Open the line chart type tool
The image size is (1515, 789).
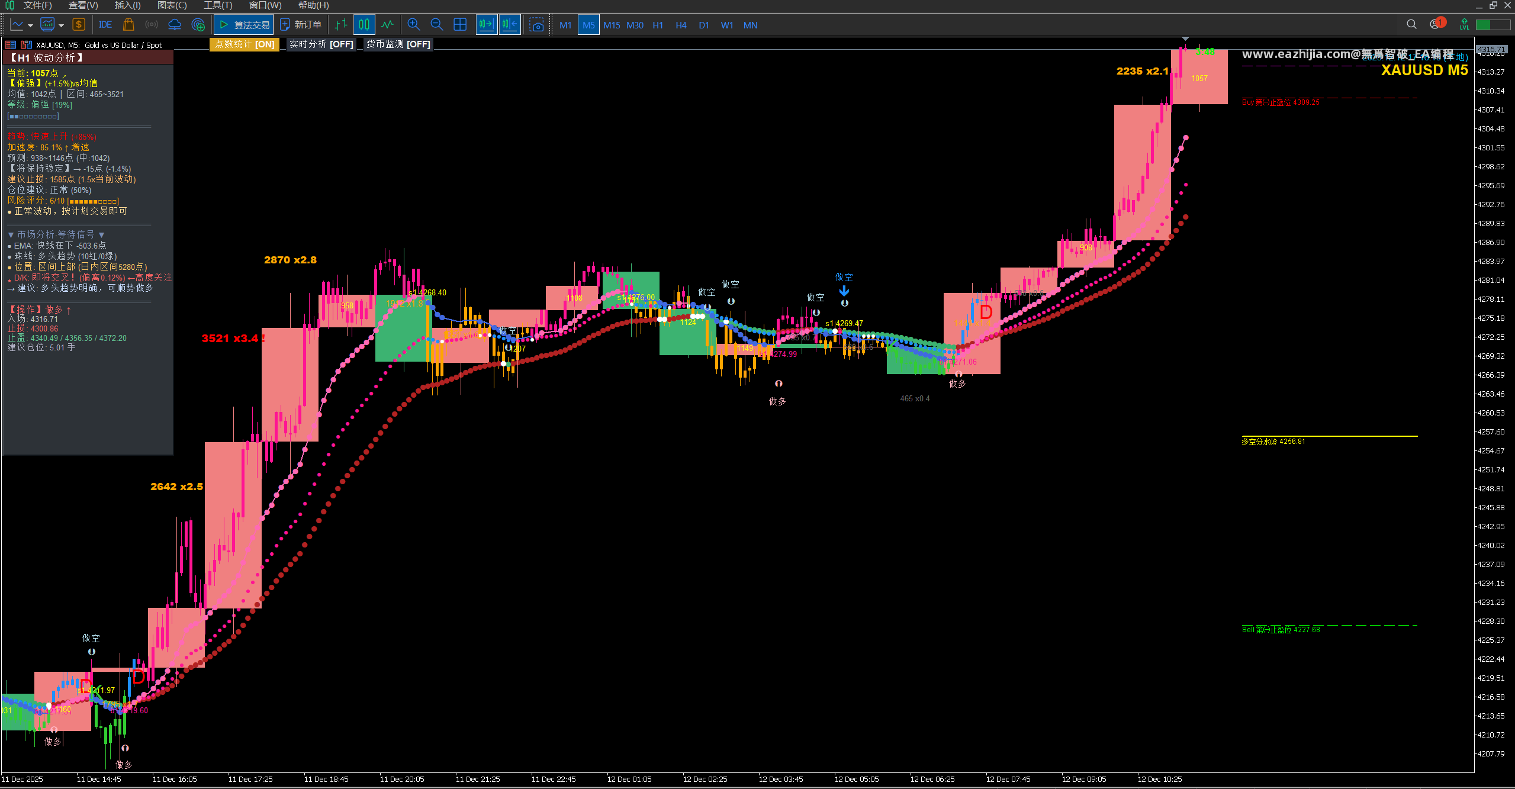17,25
